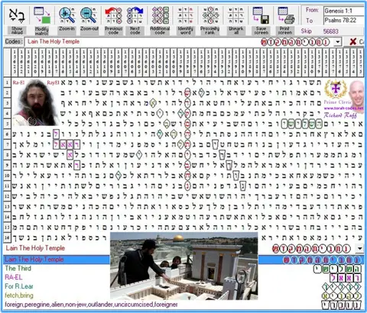Click the magenta boxed Hebrew letters in row 7

(x=67, y=144)
